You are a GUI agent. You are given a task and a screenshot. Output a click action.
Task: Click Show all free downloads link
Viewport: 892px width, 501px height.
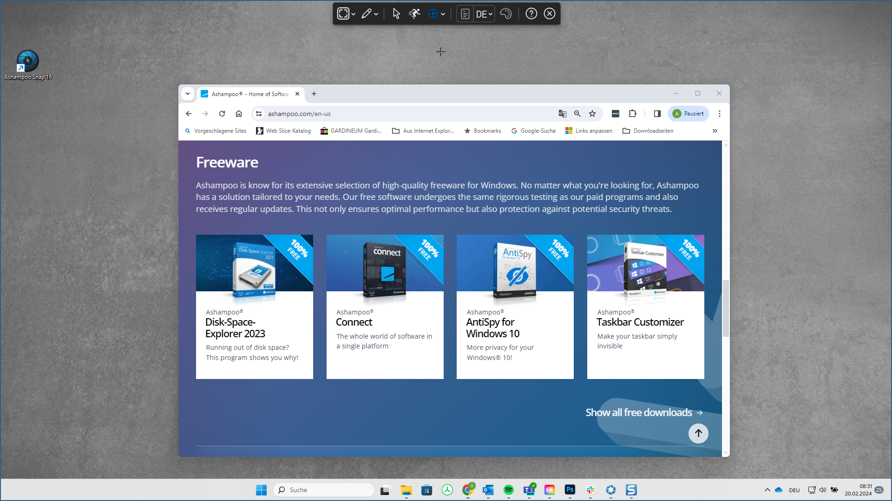click(644, 412)
